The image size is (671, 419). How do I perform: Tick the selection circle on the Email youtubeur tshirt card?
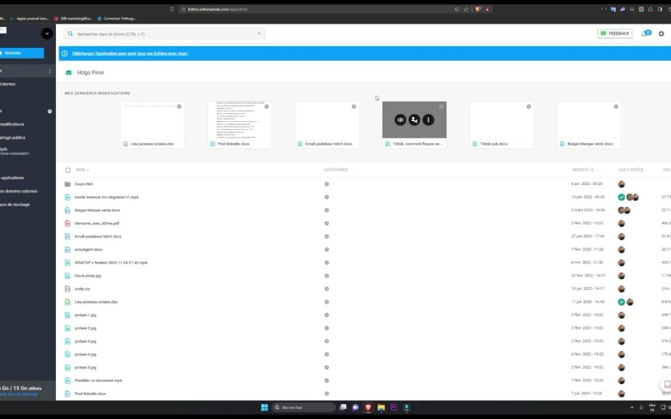click(354, 107)
